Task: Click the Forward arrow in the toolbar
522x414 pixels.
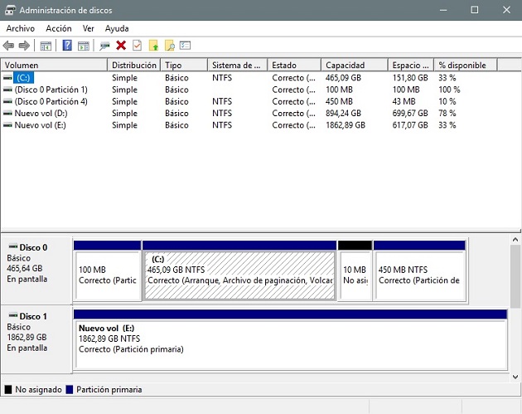Action: pyautogui.click(x=24, y=46)
